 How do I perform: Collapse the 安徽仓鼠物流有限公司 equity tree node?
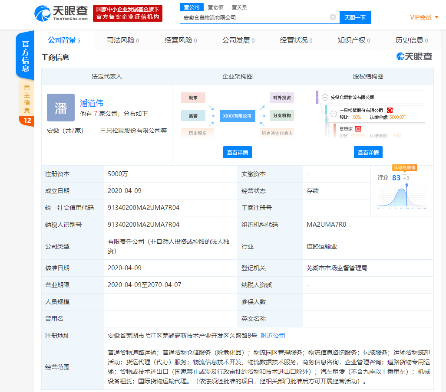325,98
